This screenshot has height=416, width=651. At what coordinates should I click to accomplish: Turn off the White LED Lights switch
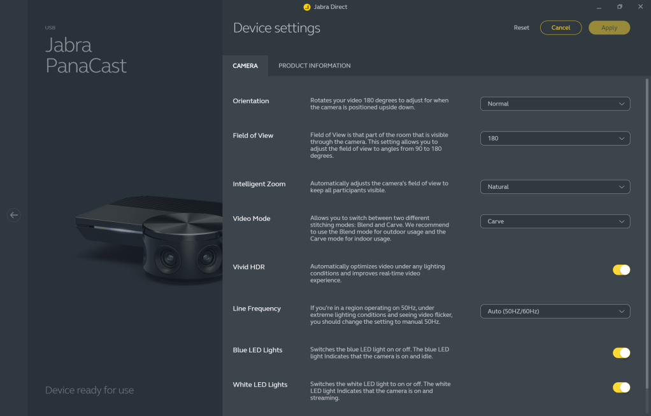621,387
